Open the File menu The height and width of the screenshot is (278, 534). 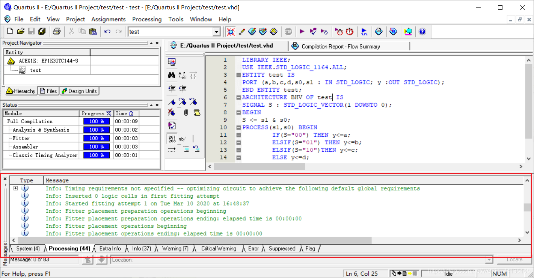19,19
